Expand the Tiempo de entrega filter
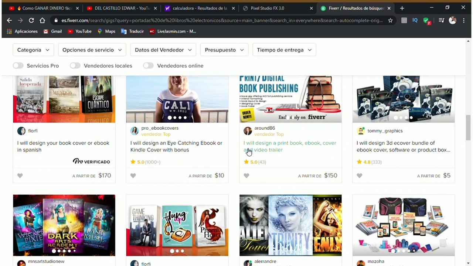This screenshot has height=266, width=473. (284, 50)
